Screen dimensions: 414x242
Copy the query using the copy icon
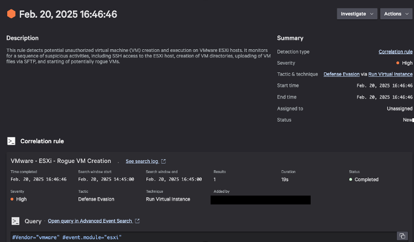[402, 236]
